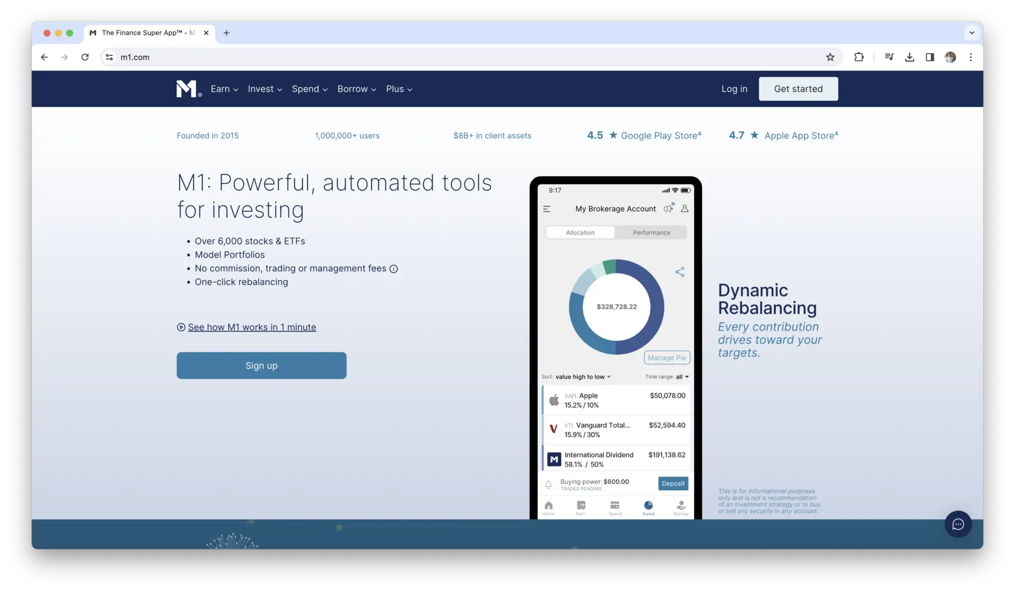
Task: Click the share icon beside the pie chart
Action: 679,272
